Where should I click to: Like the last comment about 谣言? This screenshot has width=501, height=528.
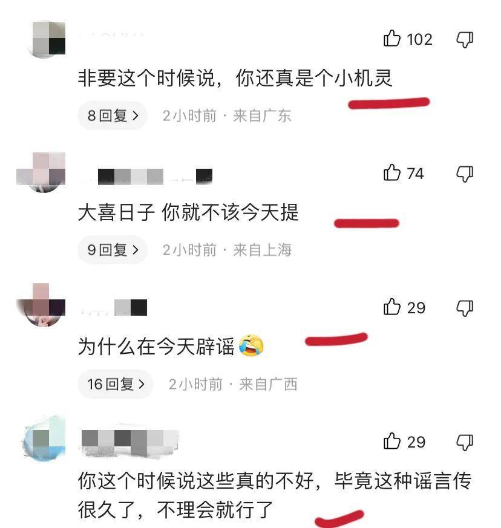(392, 441)
